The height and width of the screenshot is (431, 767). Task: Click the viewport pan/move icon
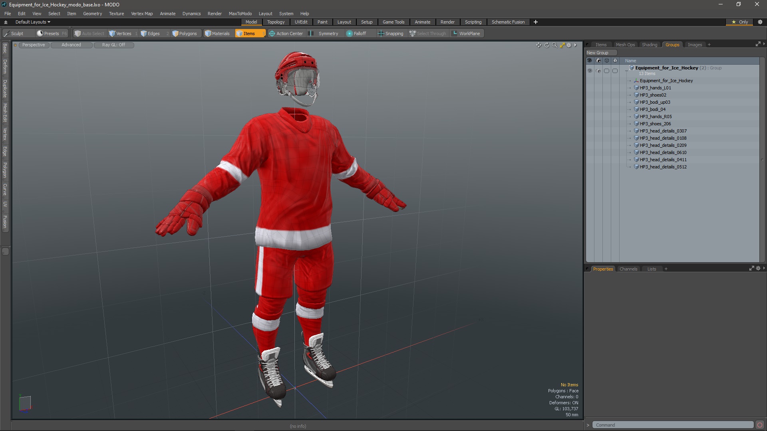[x=538, y=45]
